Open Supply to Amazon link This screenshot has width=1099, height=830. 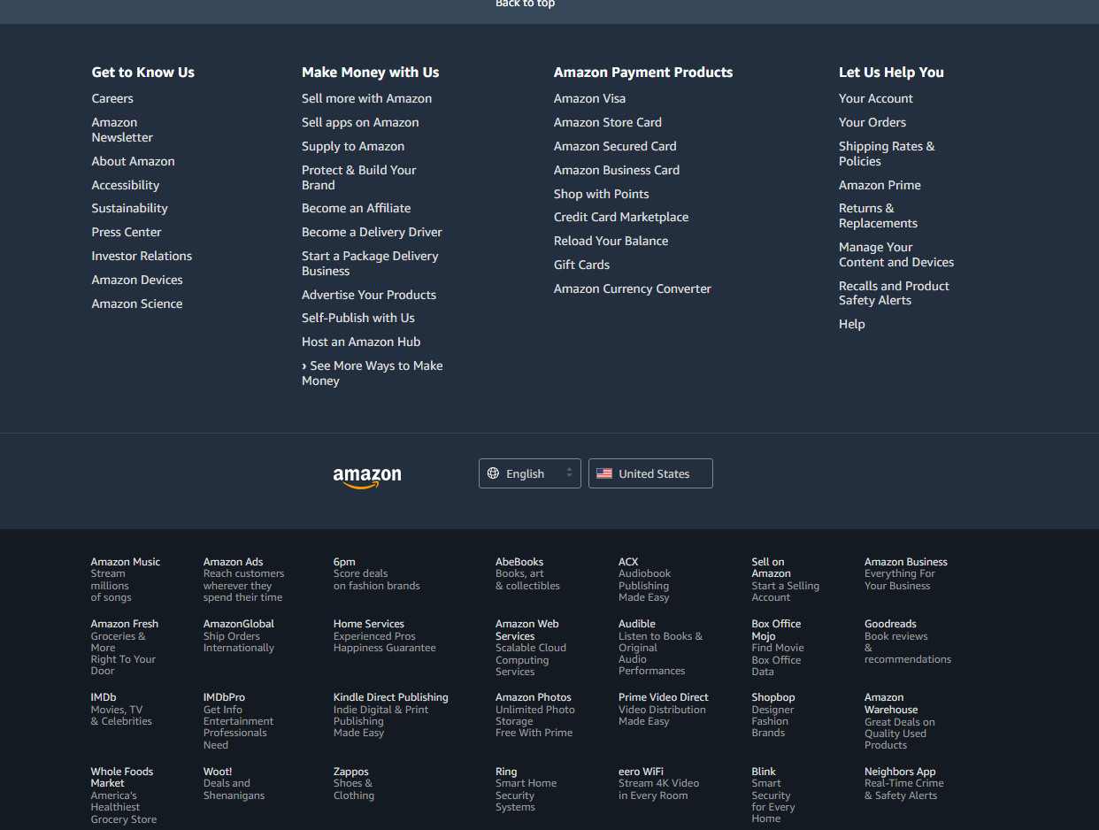click(x=353, y=146)
